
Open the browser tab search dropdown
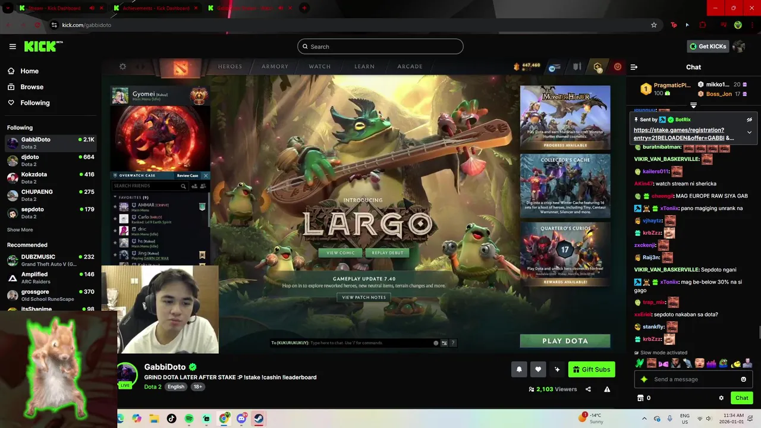[8, 8]
